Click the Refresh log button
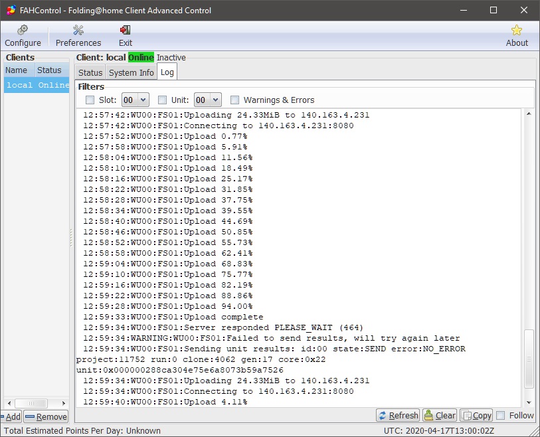This screenshot has height=437, width=540. pos(398,415)
